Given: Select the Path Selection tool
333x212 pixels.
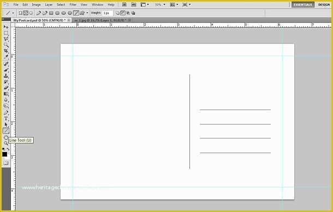Looking at the screenshot, I should [x=6, y=125].
